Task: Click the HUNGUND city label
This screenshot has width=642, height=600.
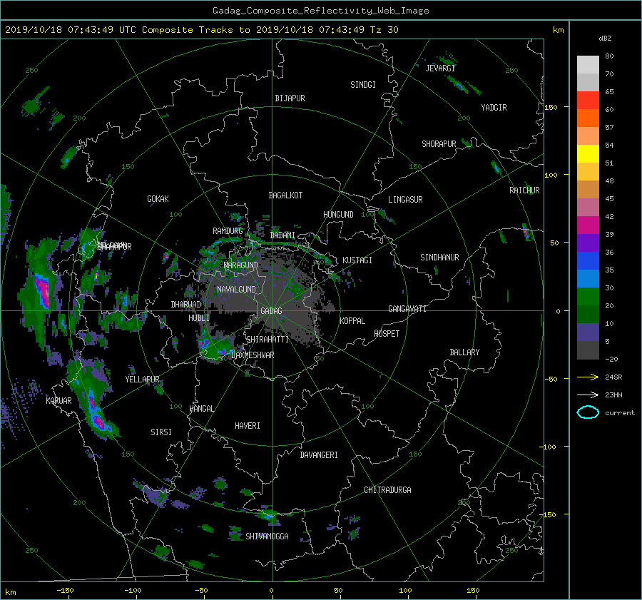Action: 338,215
